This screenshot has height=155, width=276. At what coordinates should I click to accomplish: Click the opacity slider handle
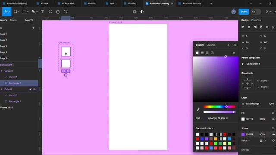[x=234, y=112]
